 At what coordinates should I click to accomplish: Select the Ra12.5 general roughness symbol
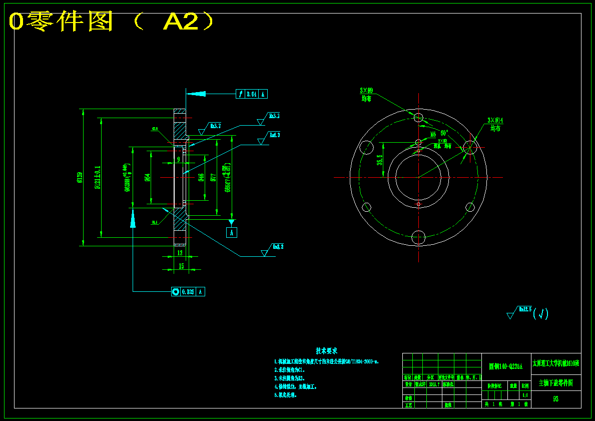tap(519, 312)
